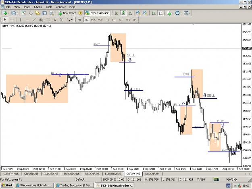252x189 pixels.
Task: Zoom in on the chart
Action: pyautogui.click(x=138, y=13)
